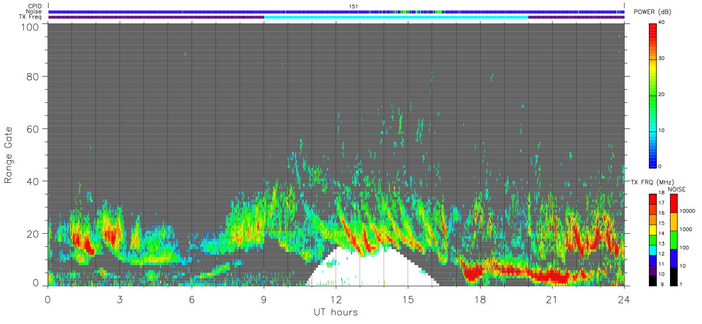Click the 6 tick on the UT hours axis

coord(192,299)
